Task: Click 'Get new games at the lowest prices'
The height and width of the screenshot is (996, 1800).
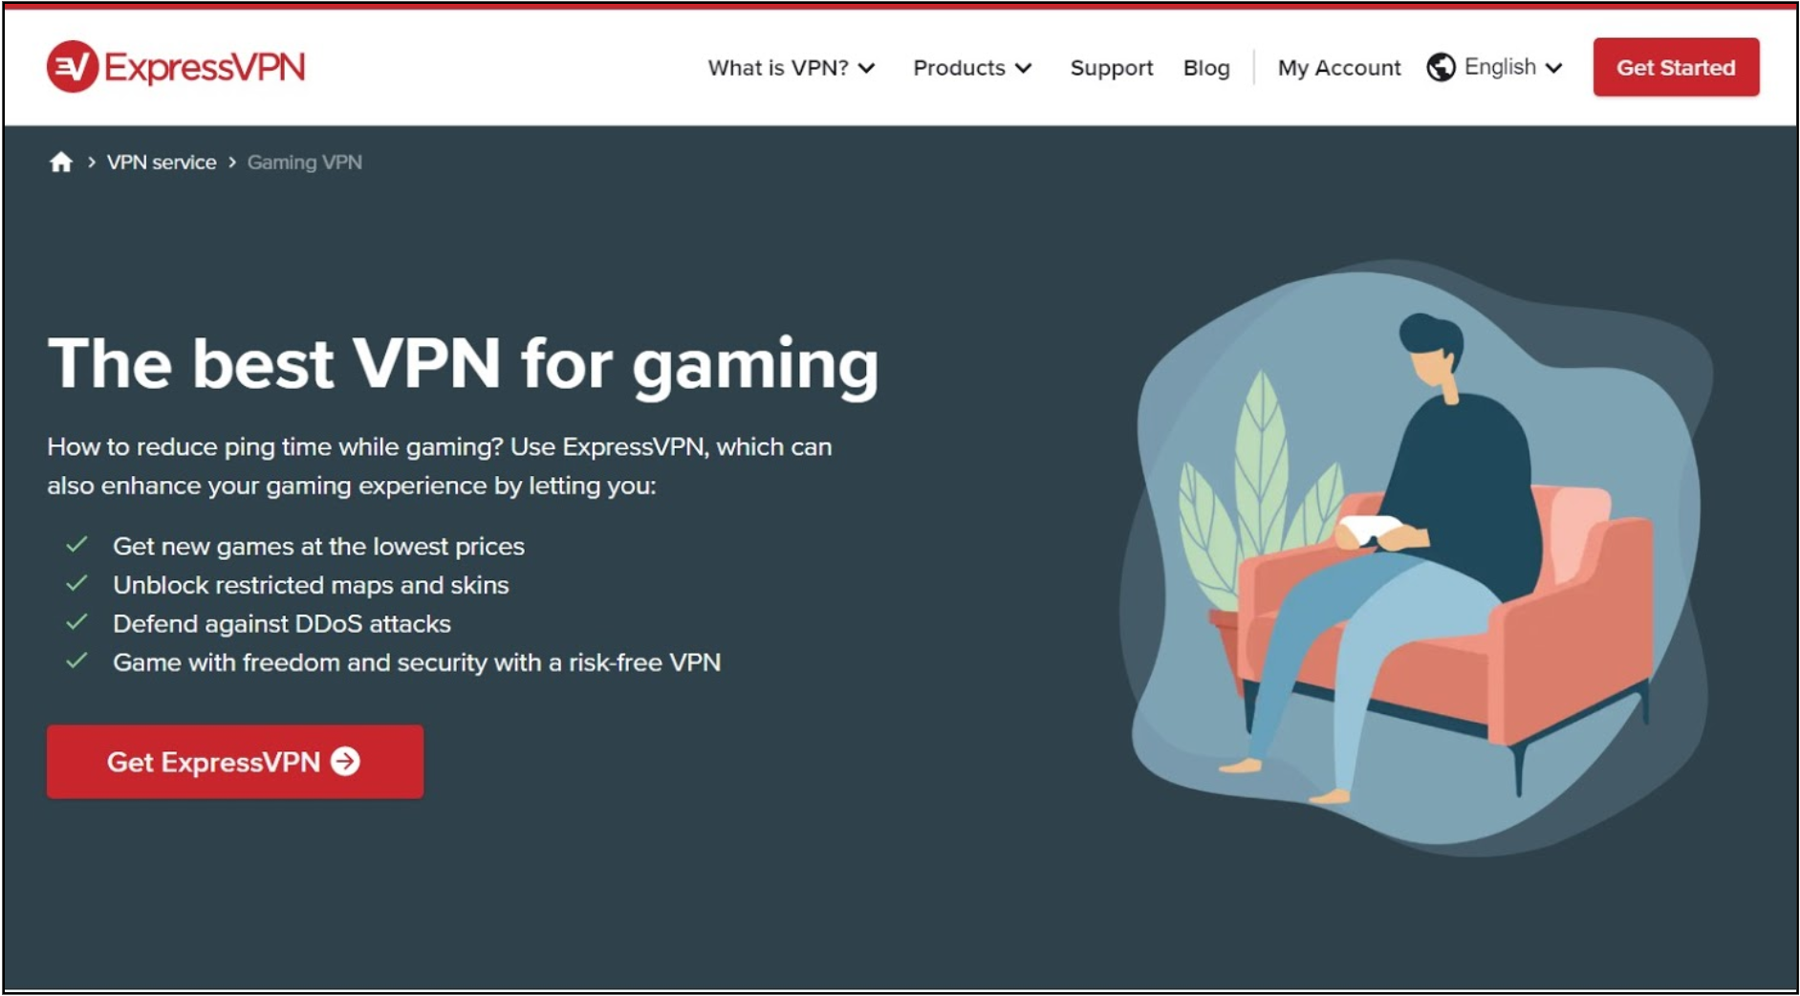Action: [x=318, y=546]
